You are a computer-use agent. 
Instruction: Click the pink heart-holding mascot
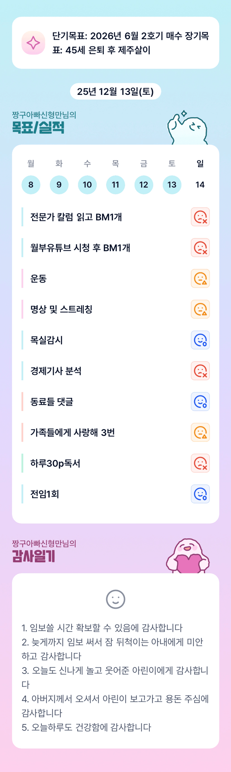[188, 557]
